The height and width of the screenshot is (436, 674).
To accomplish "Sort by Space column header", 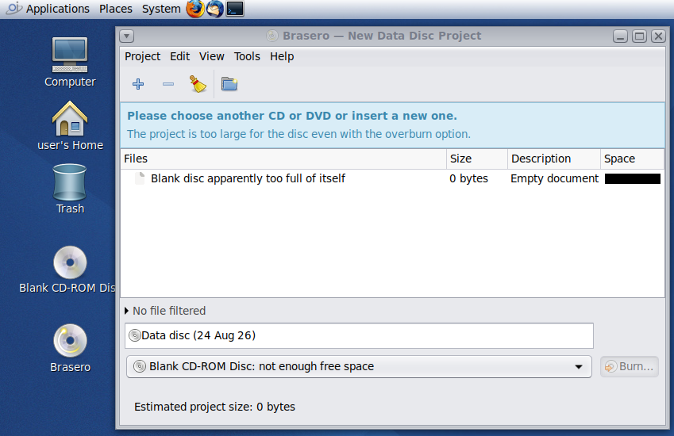I will coord(632,159).
